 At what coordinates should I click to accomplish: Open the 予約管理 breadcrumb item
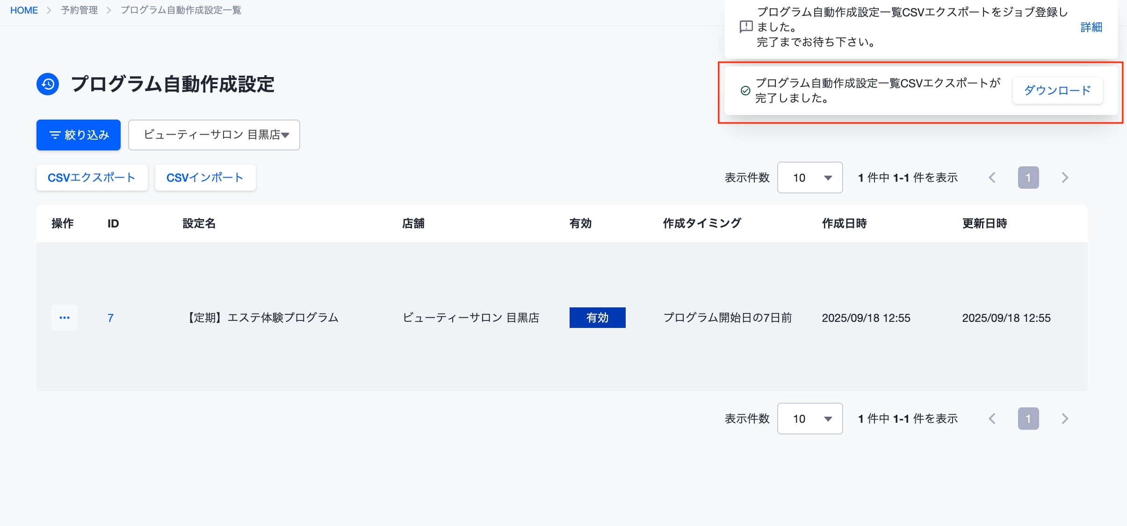tap(79, 10)
